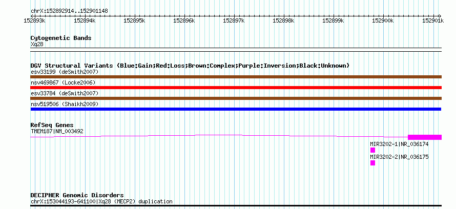Click the MIR3202-2|NR_036175 label

coord(399,157)
